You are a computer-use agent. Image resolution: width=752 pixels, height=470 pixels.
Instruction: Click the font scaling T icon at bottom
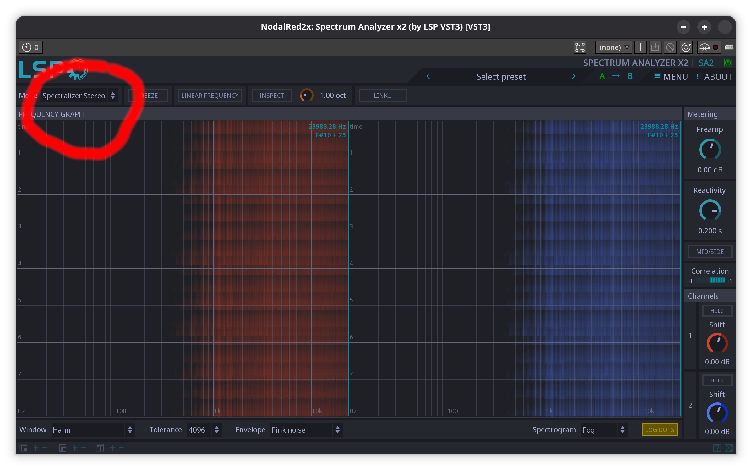100,448
